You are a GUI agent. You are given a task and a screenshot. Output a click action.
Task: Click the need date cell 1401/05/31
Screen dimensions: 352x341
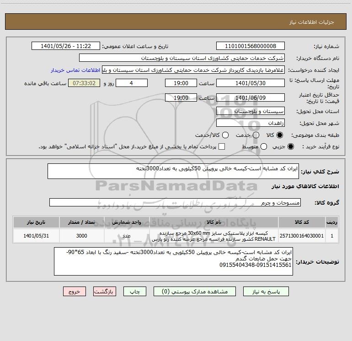(x=36, y=236)
